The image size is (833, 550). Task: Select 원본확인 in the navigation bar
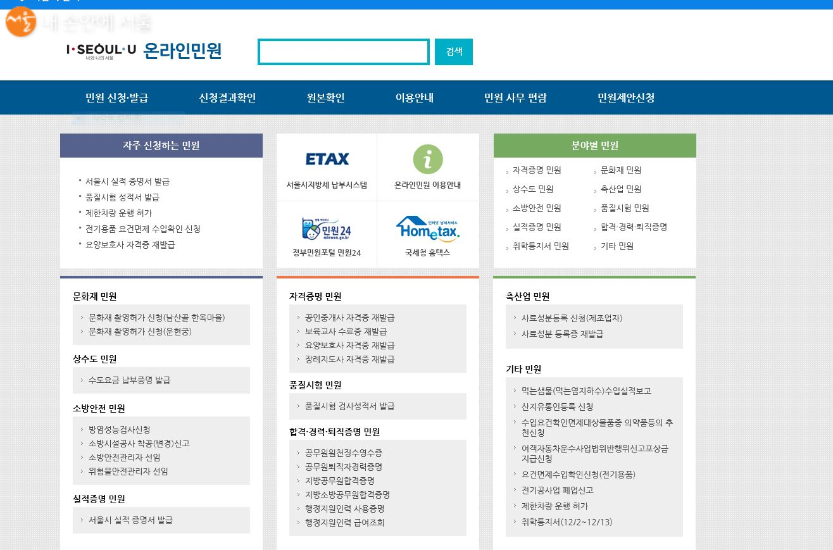(325, 97)
